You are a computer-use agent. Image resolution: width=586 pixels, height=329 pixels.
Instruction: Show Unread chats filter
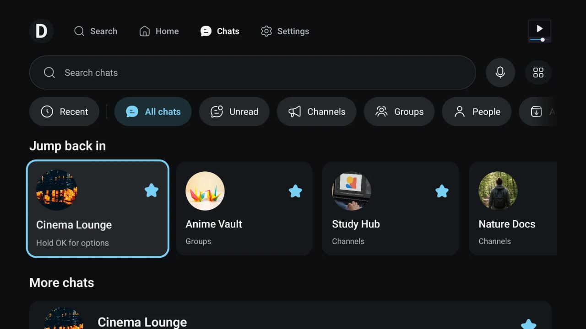pyautogui.click(x=234, y=111)
